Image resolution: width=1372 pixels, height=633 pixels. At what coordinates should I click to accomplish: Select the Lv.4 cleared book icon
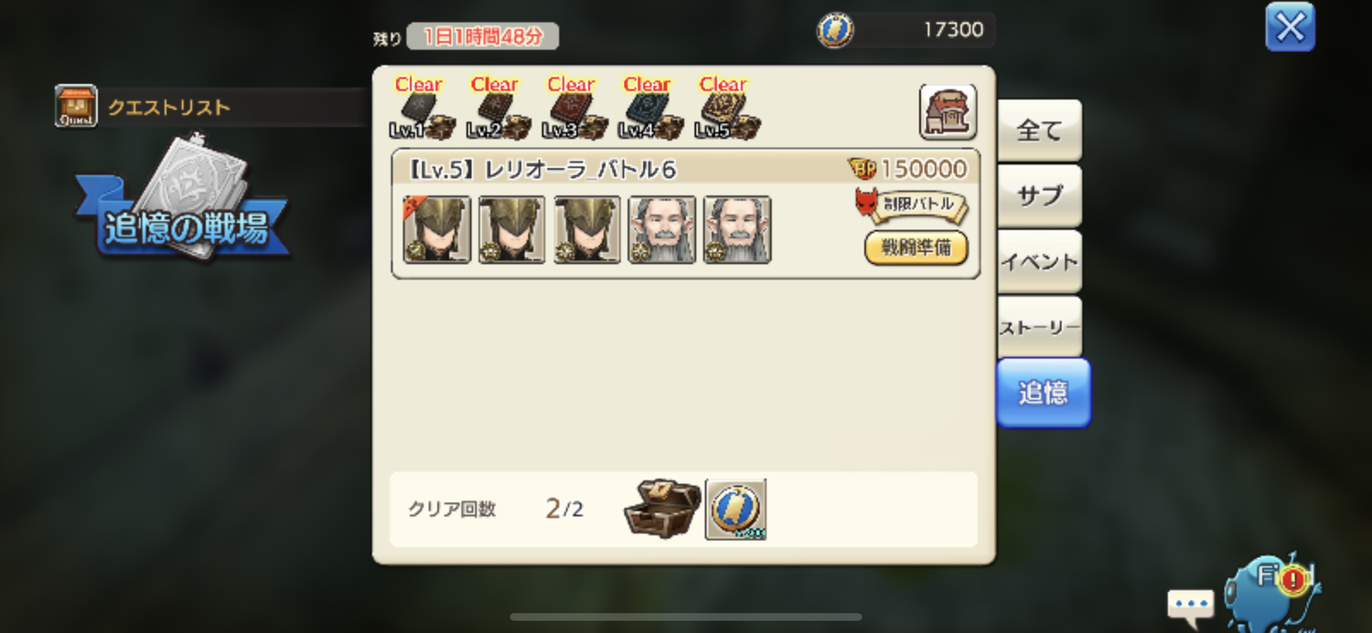click(647, 110)
